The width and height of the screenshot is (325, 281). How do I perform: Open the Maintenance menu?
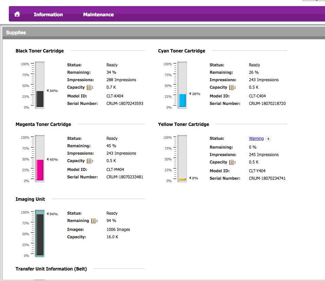pos(98,15)
